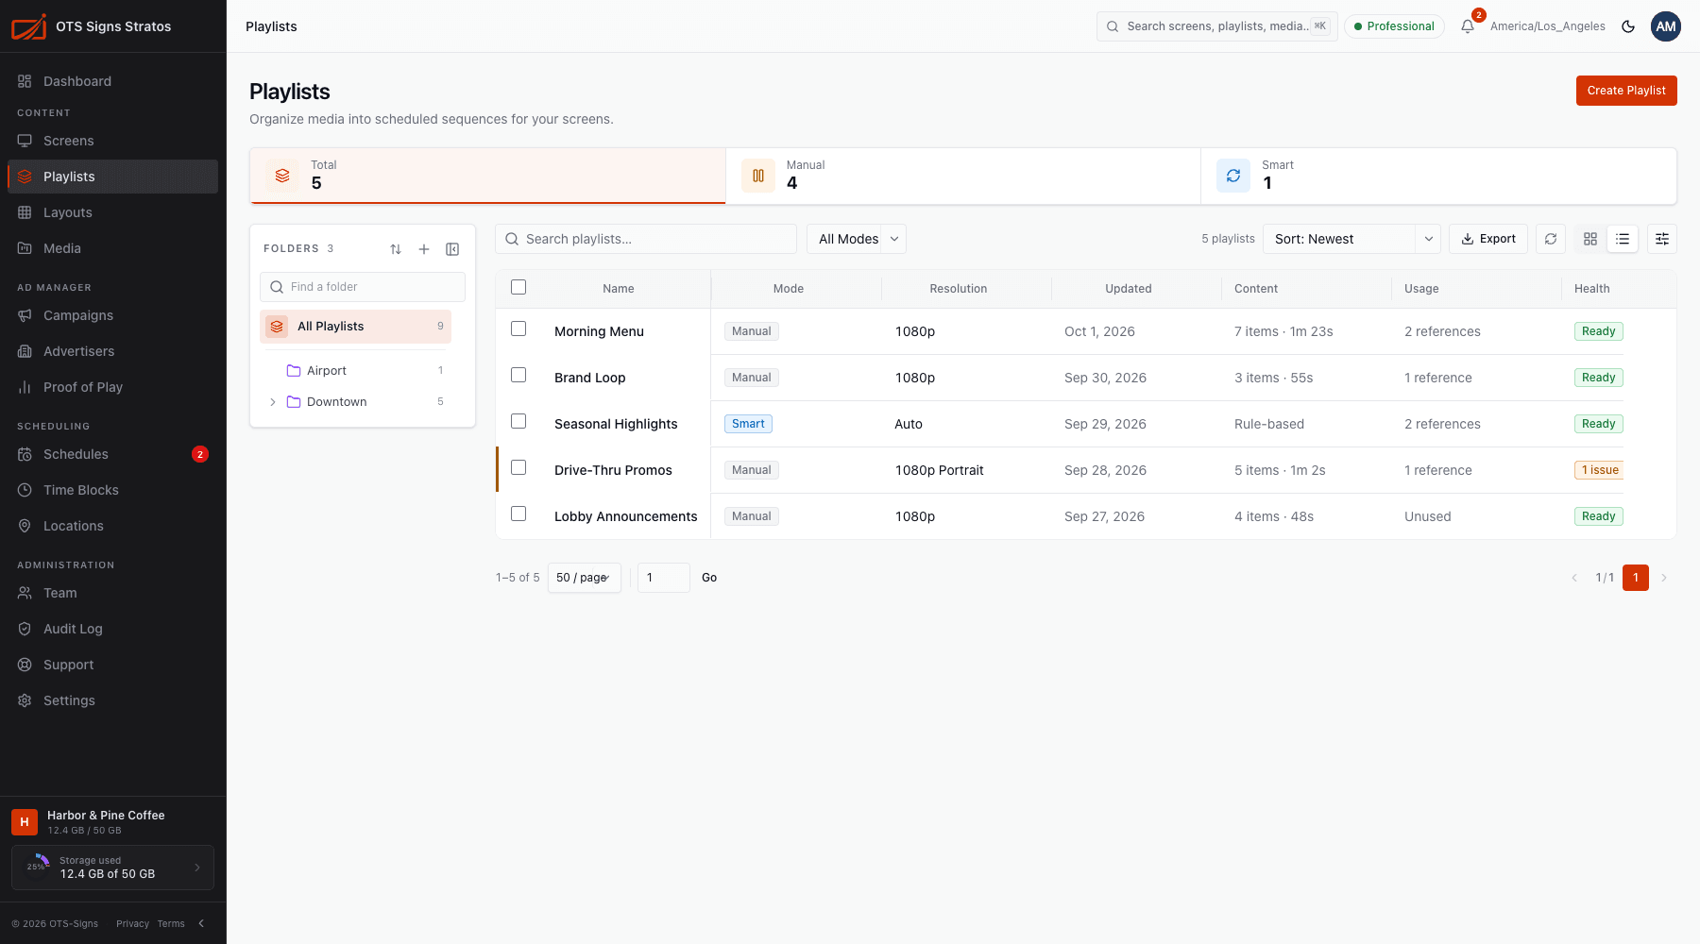This screenshot has height=944, width=1700.
Task: Select all playlists header checkbox
Action: click(518, 287)
